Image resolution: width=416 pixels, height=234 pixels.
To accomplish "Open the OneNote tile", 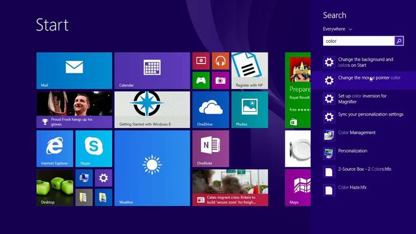I will pyautogui.click(x=211, y=149).
